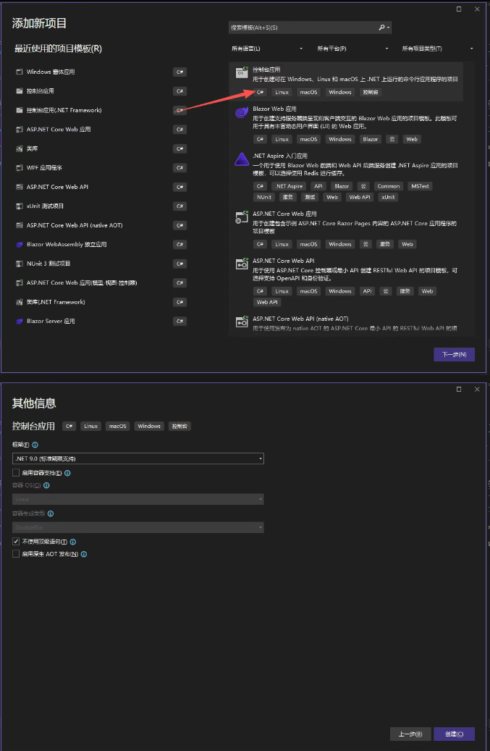Open the .NET 9.0 framework dropdown
The width and height of the screenshot is (490, 751).
[x=138, y=458]
